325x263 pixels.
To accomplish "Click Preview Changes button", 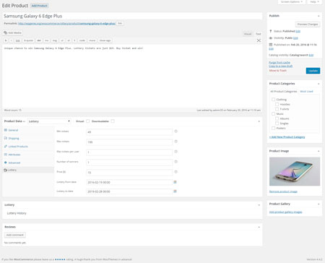I will point(308,24).
